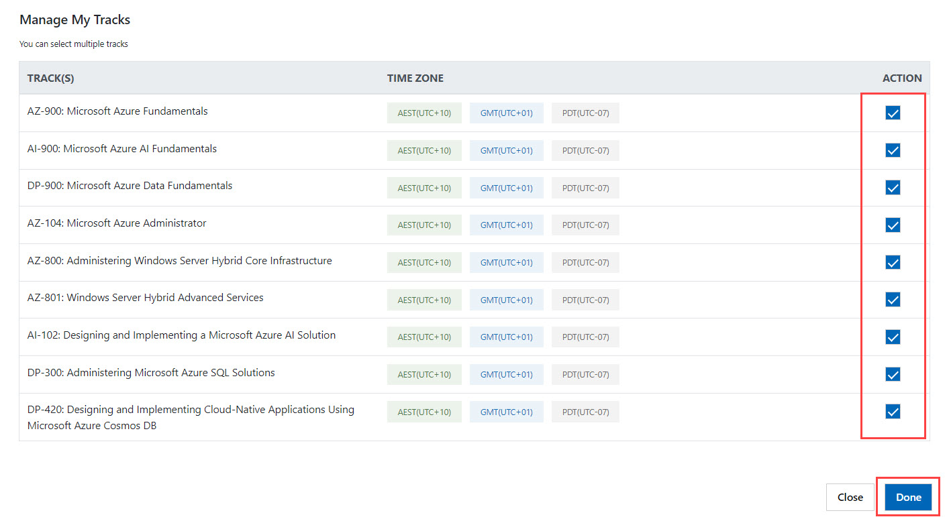This screenshot has width=949, height=517.
Task: Click 'DP-420: Designing and Implementing Cloud-Native Applications' text
Action: tap(191, 417)
